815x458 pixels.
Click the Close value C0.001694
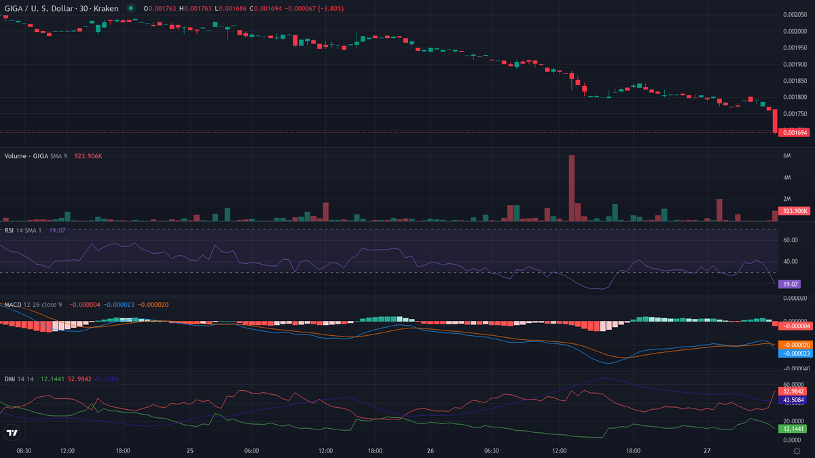266,8
